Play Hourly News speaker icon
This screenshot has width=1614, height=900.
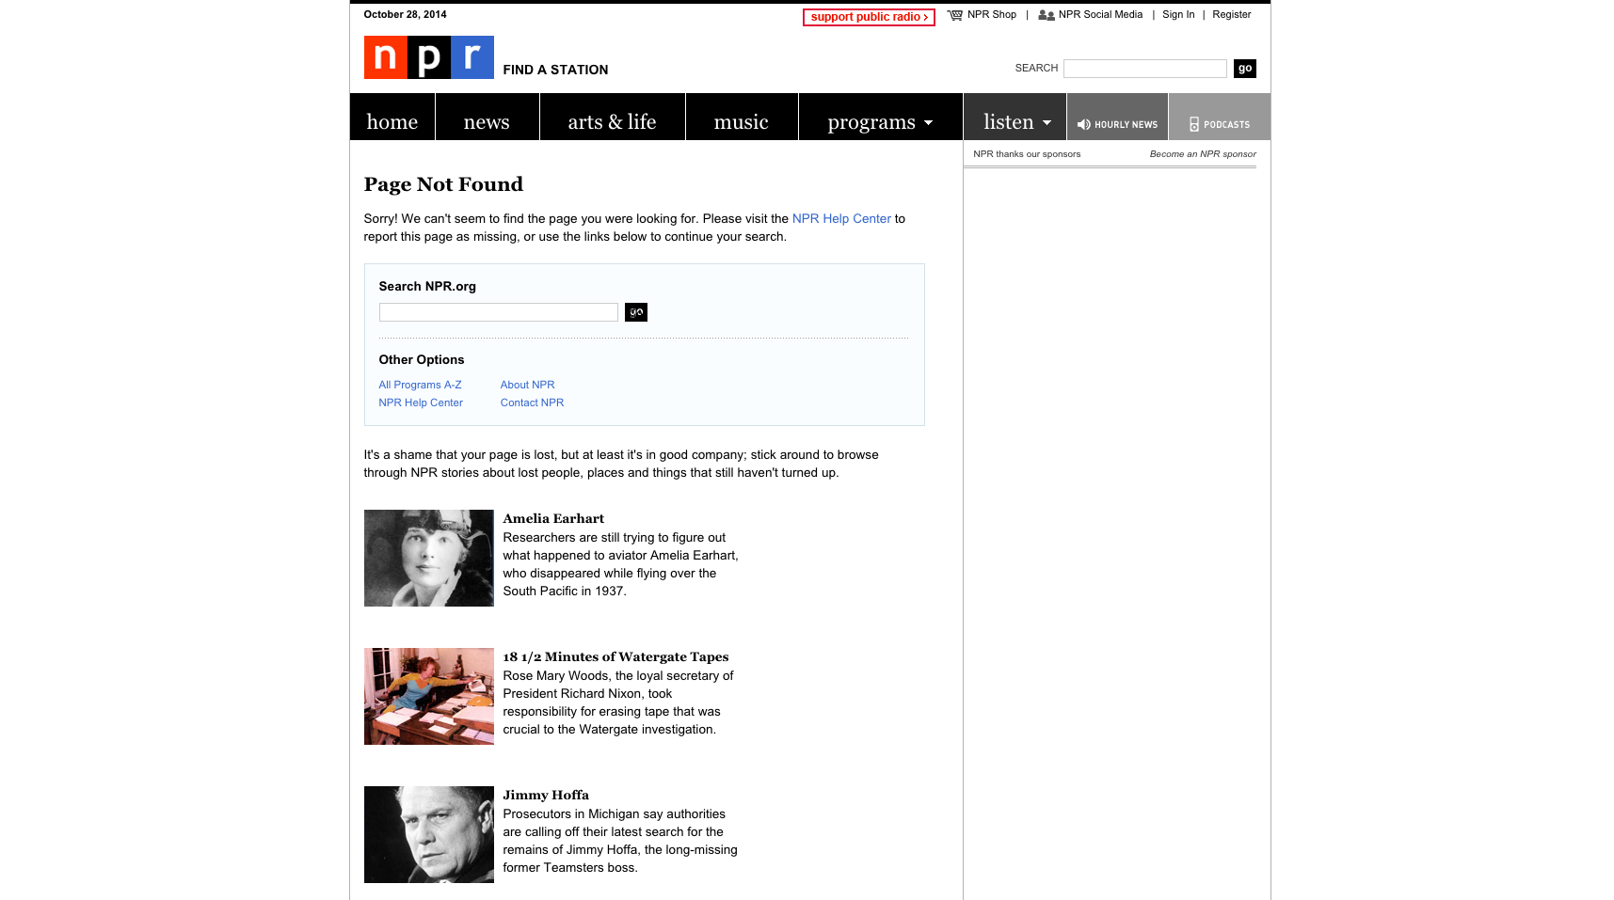(1083, 124)
